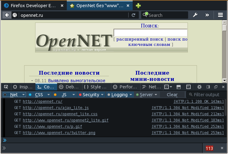Viewport: 228px width, 154px height.
Task: Open a new tab with green plus
Action: pyautogui.click(x=138, y=6)
